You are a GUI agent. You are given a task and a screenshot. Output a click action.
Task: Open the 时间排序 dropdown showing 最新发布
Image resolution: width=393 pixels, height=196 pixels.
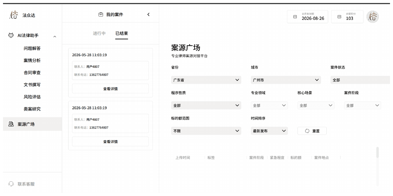tap(269, 131)
